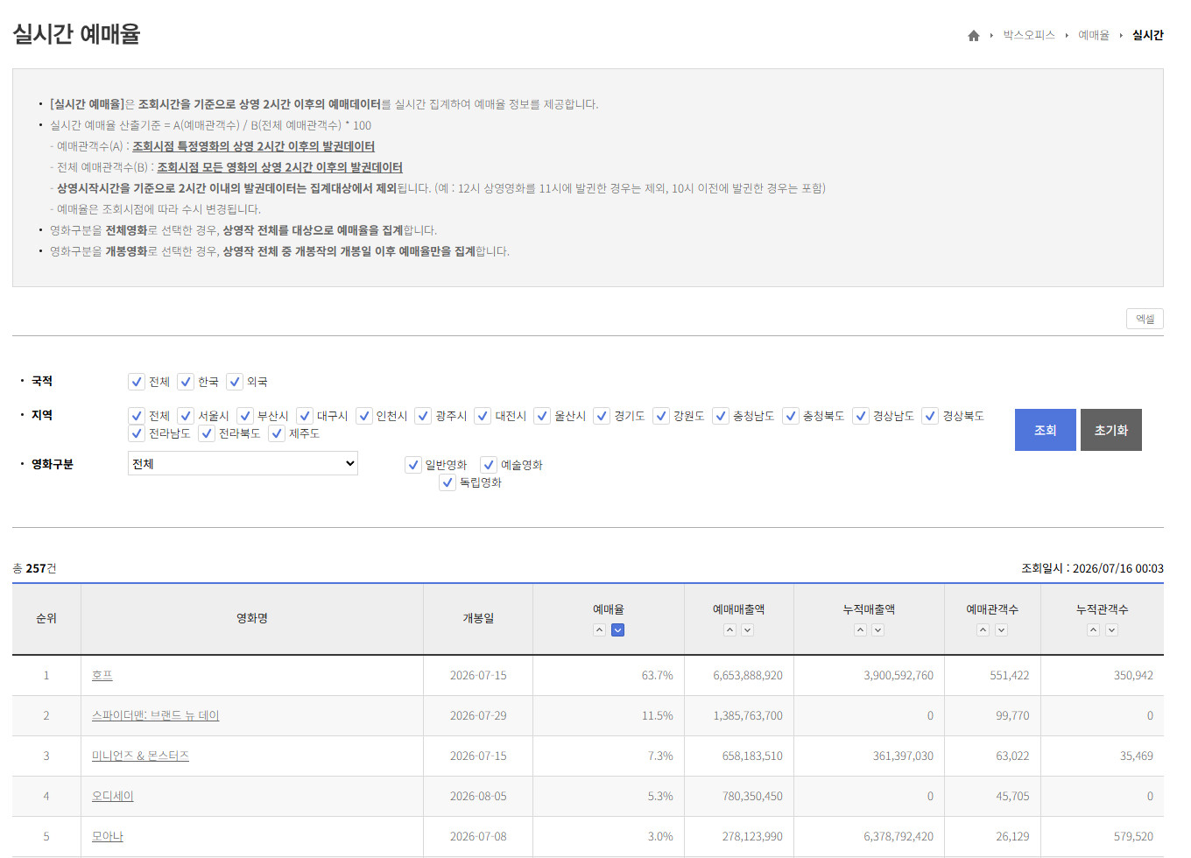Open movie link 스파이더맨: 브랜드 뉴 데이

[156, 716]
